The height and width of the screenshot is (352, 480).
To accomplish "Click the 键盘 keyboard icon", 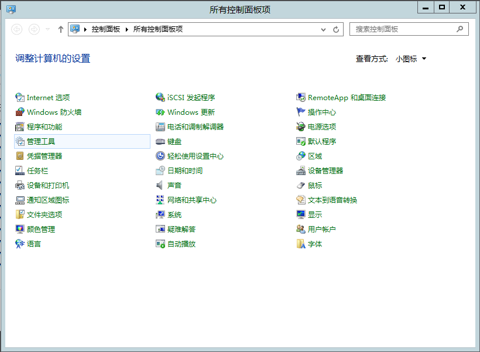I will click(160, 142).
